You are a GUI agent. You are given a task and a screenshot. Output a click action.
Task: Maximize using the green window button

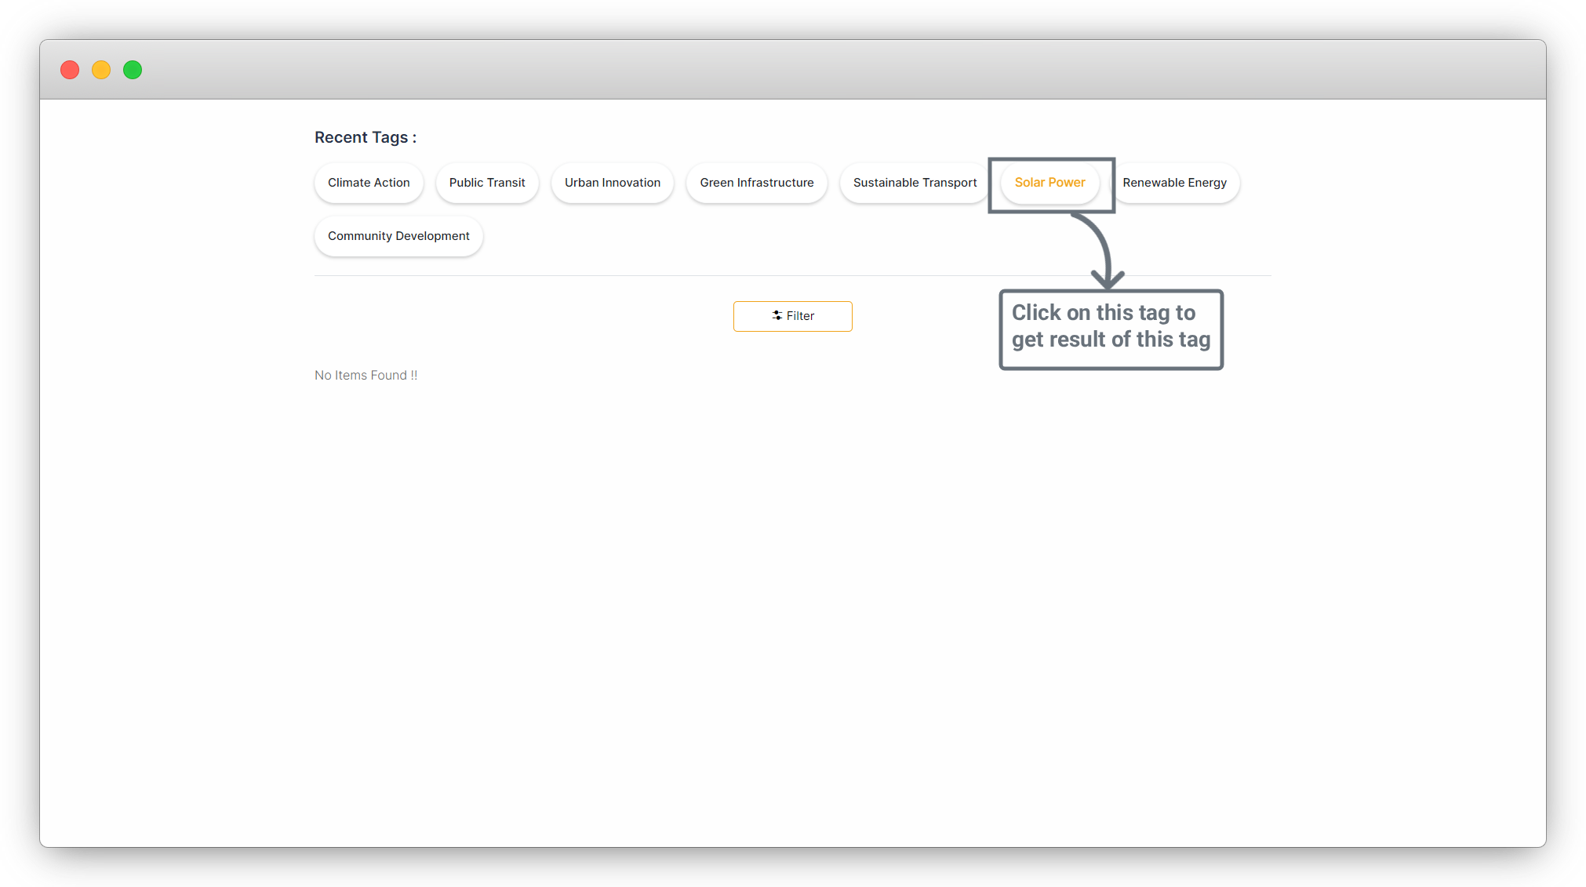[133, 70]
